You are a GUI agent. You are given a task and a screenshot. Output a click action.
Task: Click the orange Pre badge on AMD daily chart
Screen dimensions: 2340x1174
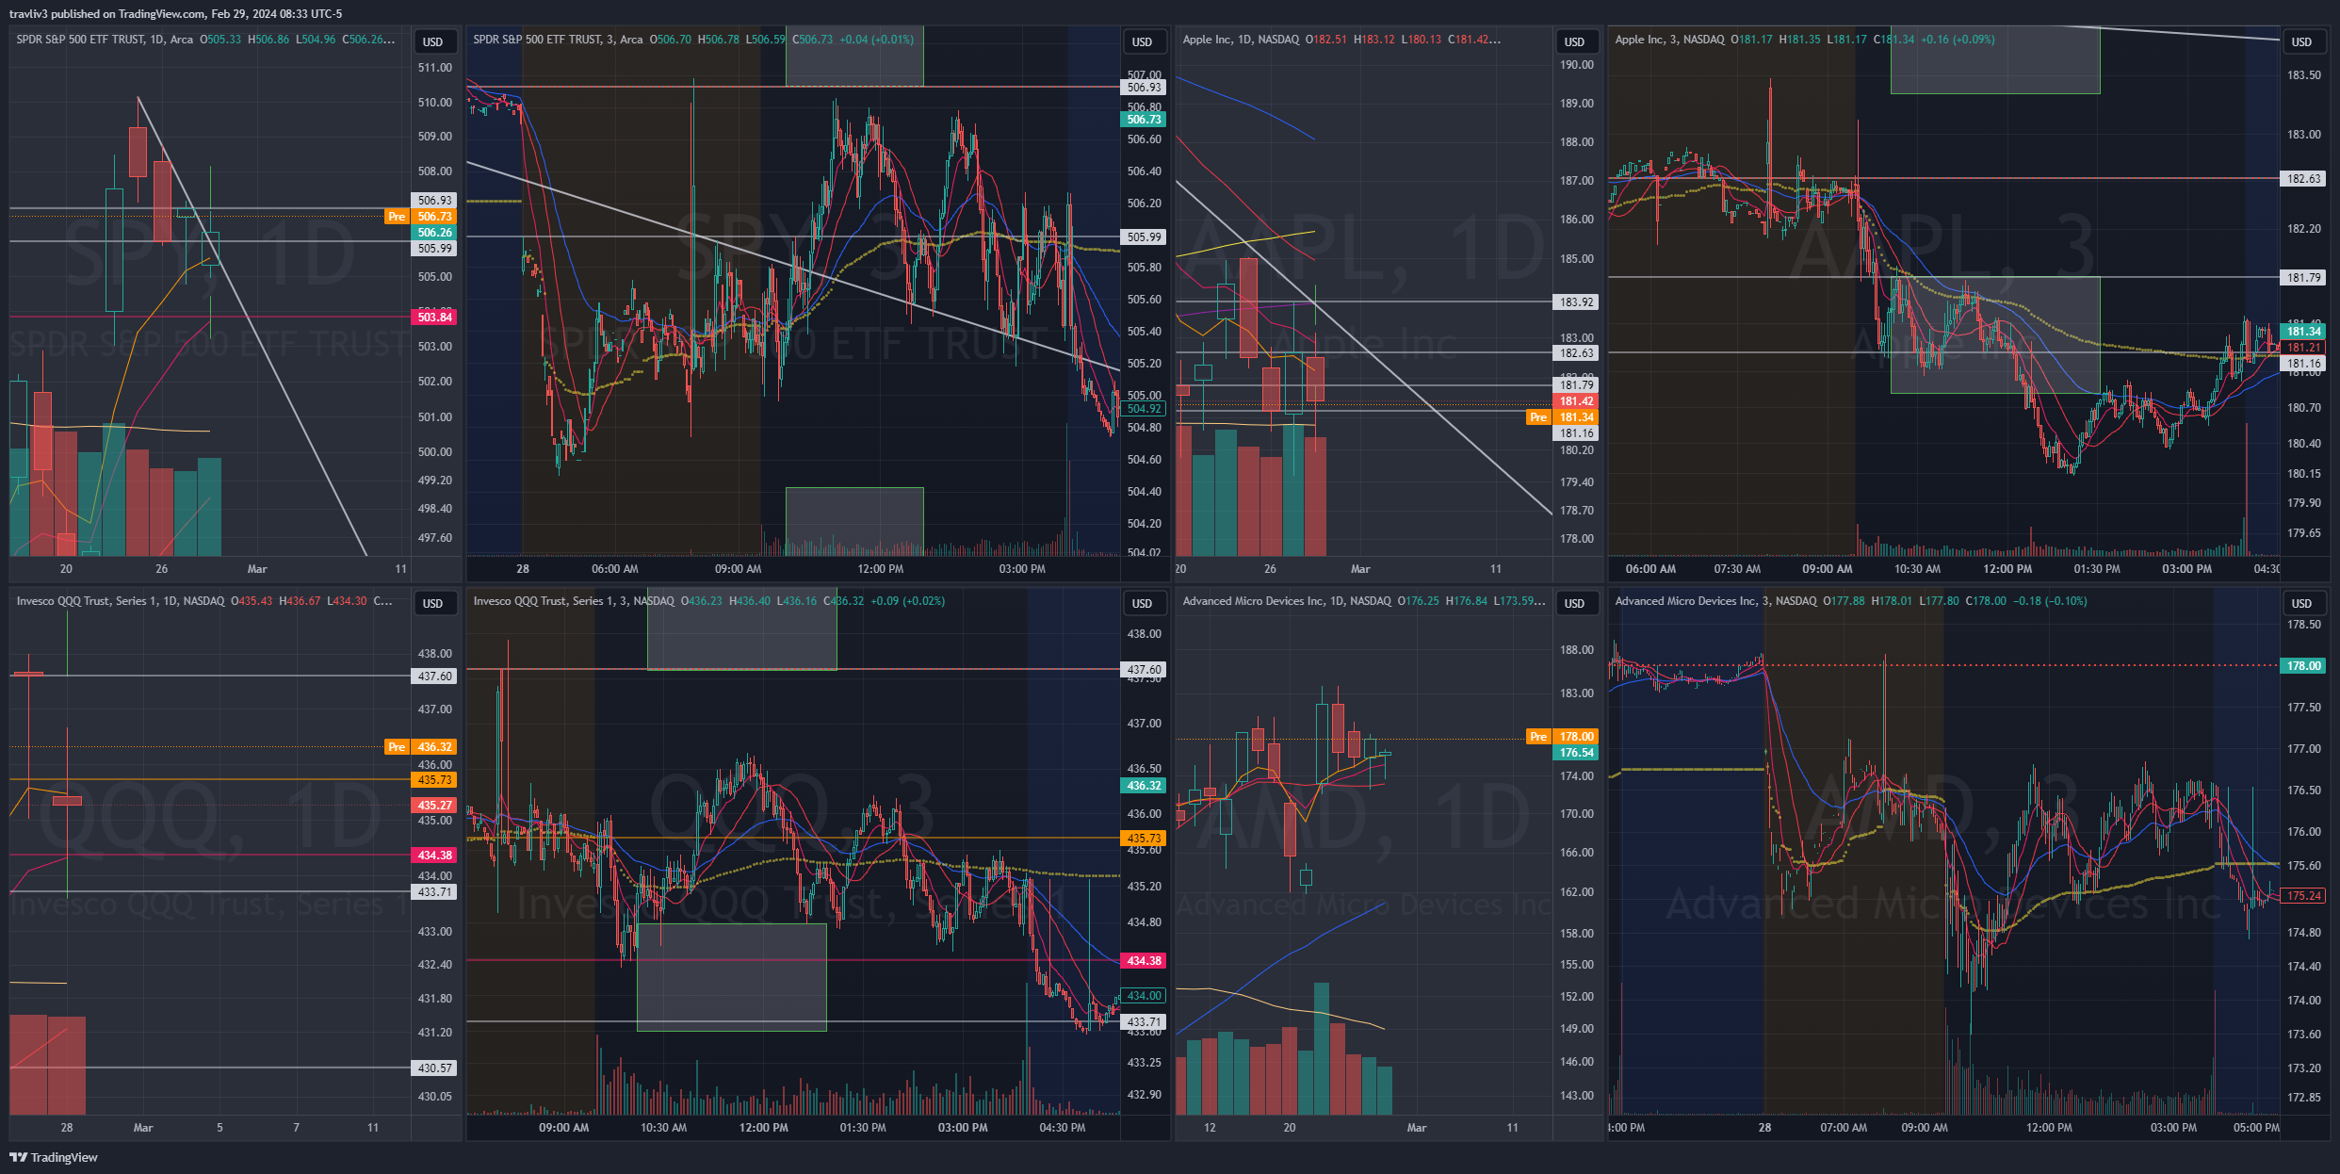pyautogui.click(x=1538, y=737)
